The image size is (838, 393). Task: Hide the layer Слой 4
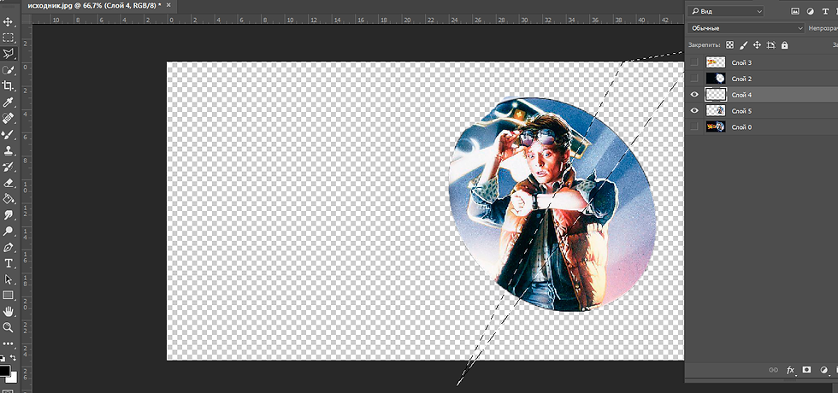[694, 95]
